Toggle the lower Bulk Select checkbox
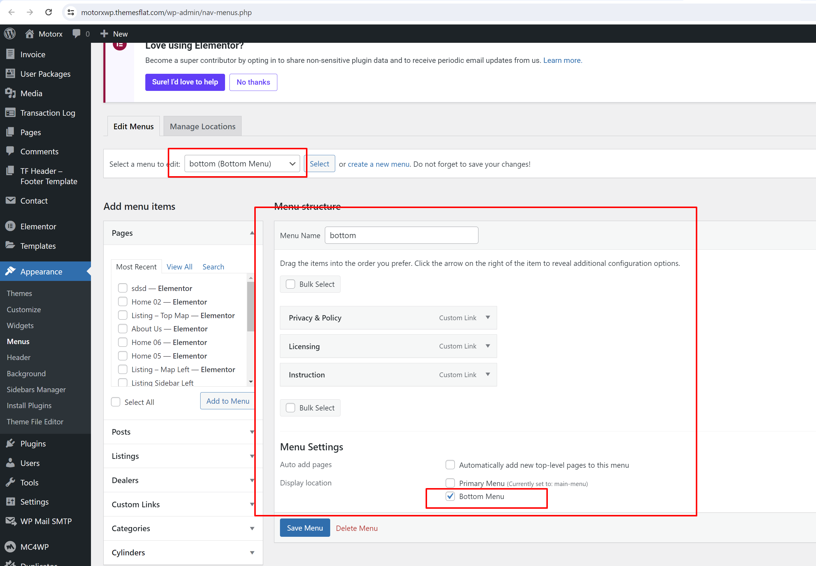The height and width of the screenshot is (566, 816). (x=290, y=408)
